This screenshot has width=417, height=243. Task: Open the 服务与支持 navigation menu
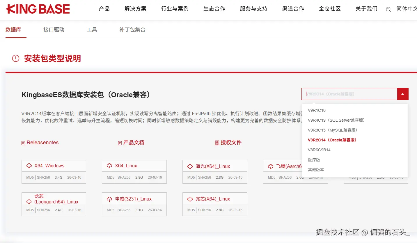[x=254, y=9]
